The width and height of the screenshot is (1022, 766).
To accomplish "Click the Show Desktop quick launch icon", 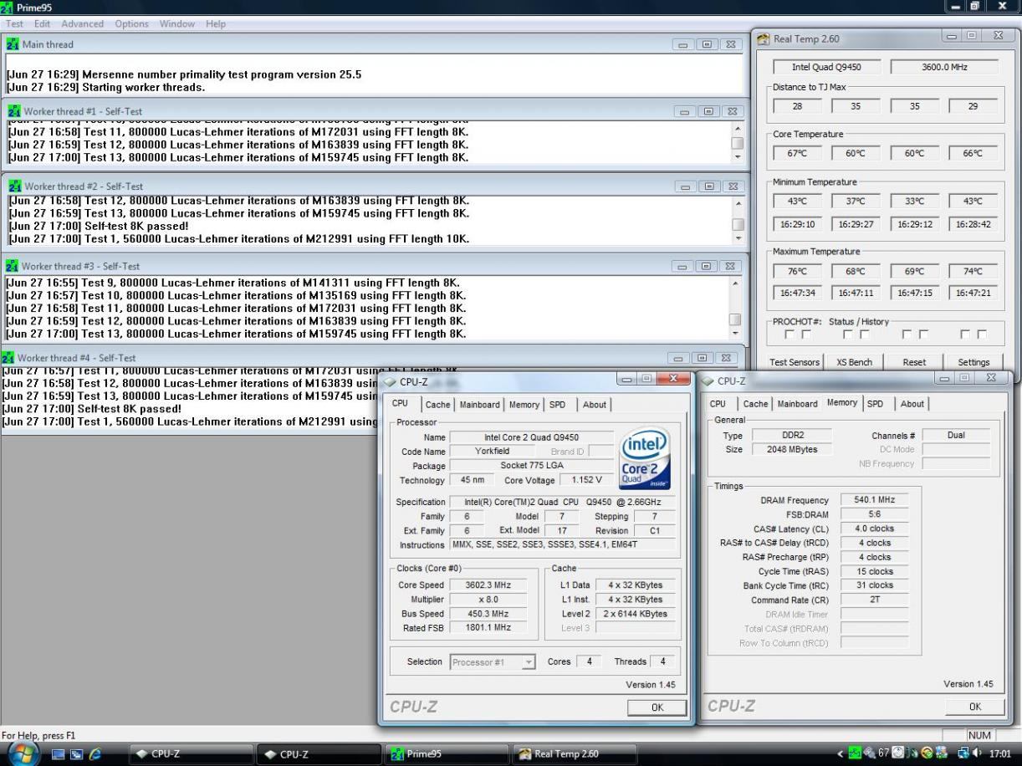I will click(x=58, y=754).
